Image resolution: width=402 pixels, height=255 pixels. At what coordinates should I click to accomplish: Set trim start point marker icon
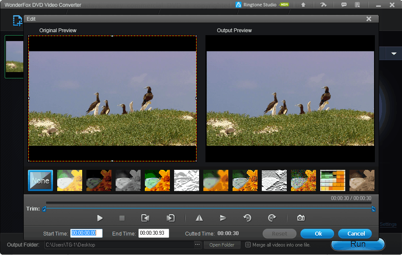click(145, 218)
